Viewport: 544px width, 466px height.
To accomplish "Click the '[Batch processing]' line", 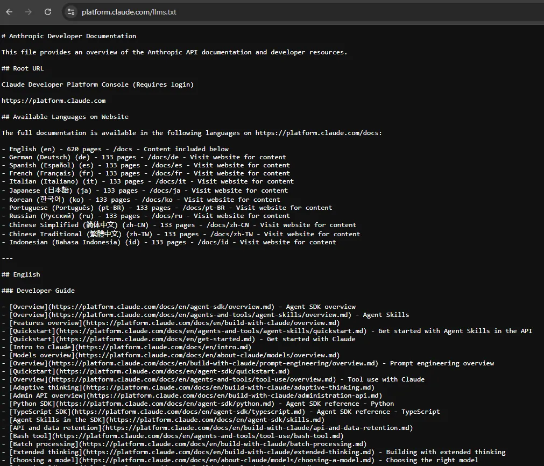I will [184, 444].
